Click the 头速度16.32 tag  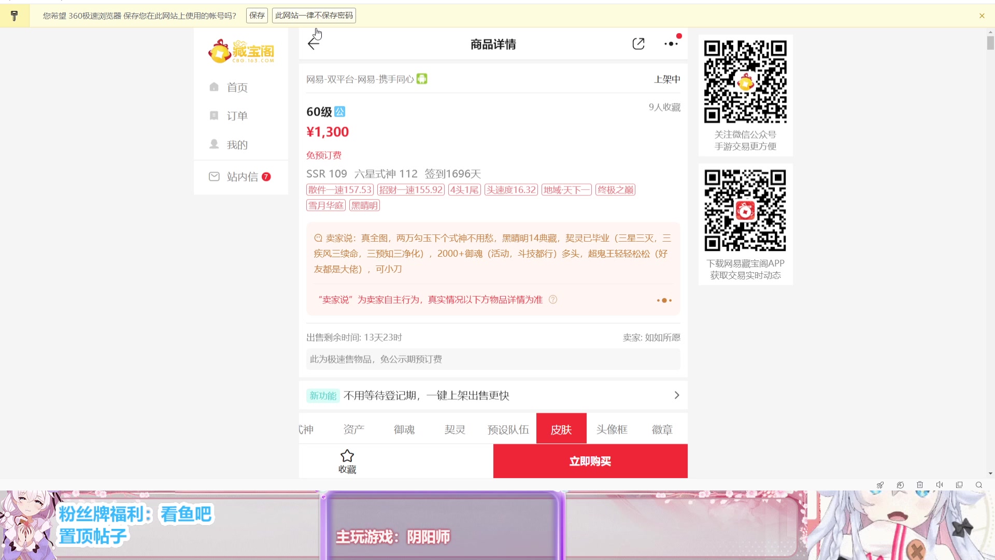tap(511, 190)
